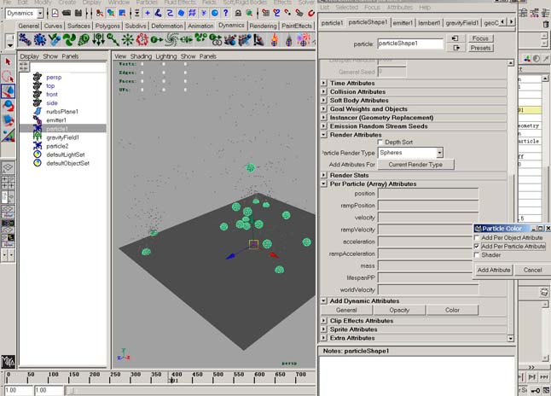This screenshot has height=396, width=551.
Task: Open the gravityField1 attribute tab
Action: (x=461, y=23)
